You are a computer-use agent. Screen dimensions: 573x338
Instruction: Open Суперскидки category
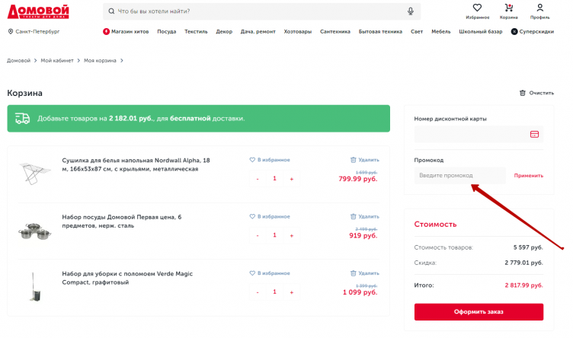coord(533,31)
